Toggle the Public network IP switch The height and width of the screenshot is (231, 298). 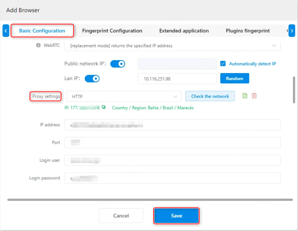tap(118, 64)
